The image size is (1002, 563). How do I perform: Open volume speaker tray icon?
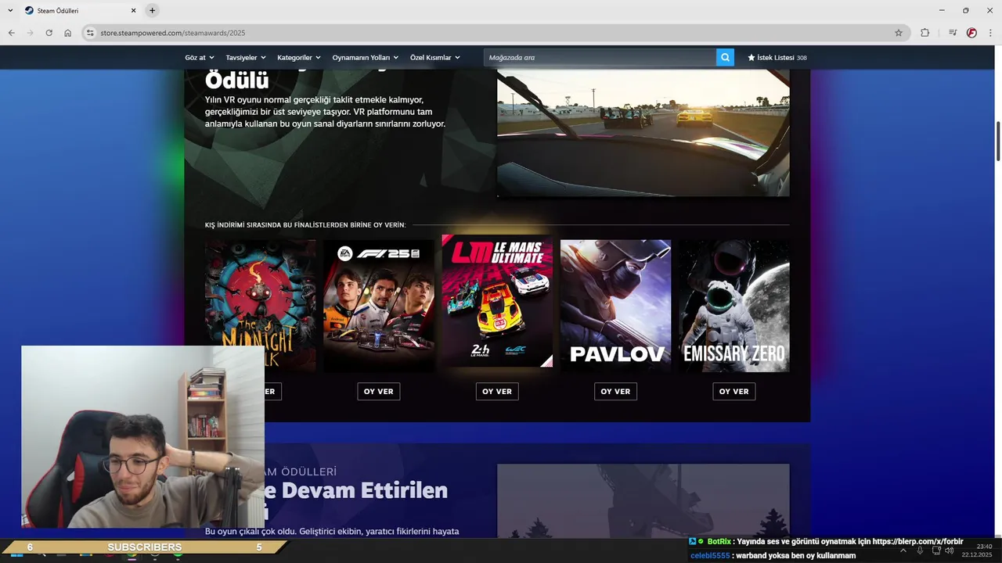click(950, 550)
